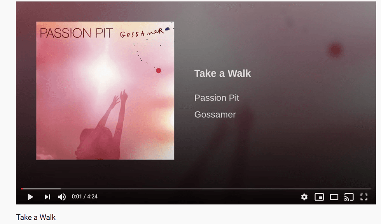Click the red played portion of progress bar
The image size is (381, 224).
coord(22,189)
